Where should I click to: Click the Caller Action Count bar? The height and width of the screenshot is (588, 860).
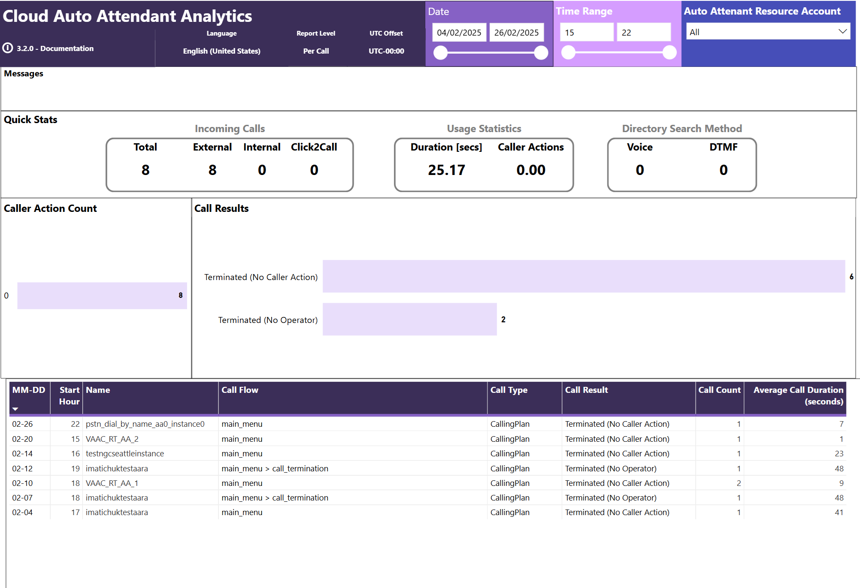click(102, 296)
